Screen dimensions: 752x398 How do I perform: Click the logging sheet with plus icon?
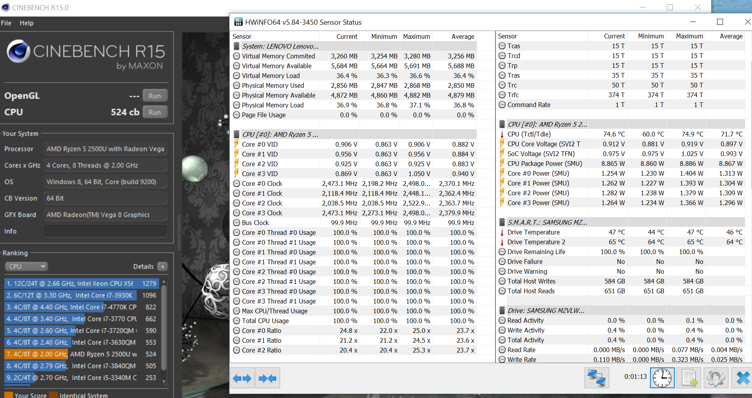pyautogui.click(x=689, y=378)
